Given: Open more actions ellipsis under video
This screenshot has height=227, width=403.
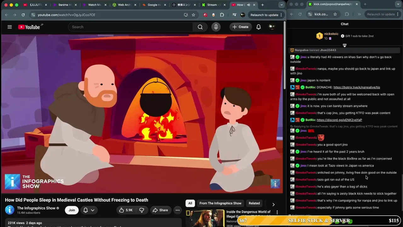Looking at the screenshot, I should pos(178,210).
